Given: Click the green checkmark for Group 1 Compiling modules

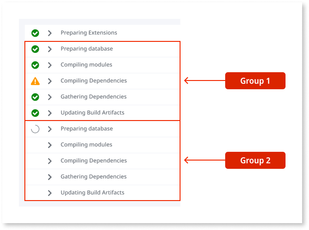Looking at the screenshot, I should 35,65.
